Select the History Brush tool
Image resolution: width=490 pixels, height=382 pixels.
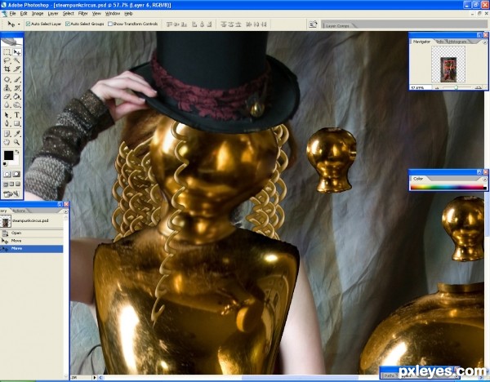(17, 88)
